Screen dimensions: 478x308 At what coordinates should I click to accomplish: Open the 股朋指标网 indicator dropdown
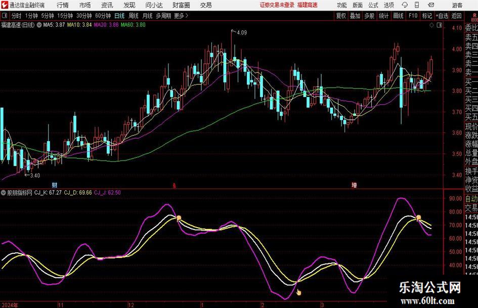tap(4, 193)
